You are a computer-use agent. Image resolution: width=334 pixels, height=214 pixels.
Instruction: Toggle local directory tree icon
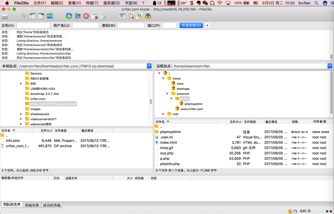[x=33, y=16]
